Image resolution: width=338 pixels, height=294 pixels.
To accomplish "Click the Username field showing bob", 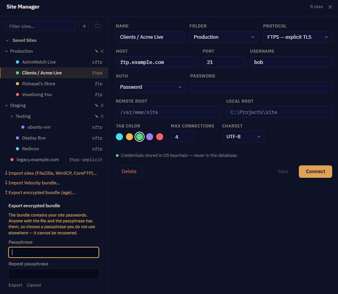I will pyautogui.click(x=291, y=62).
